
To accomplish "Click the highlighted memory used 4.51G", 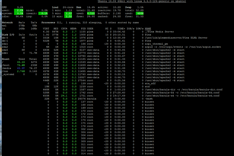I will tap(91, 14).
